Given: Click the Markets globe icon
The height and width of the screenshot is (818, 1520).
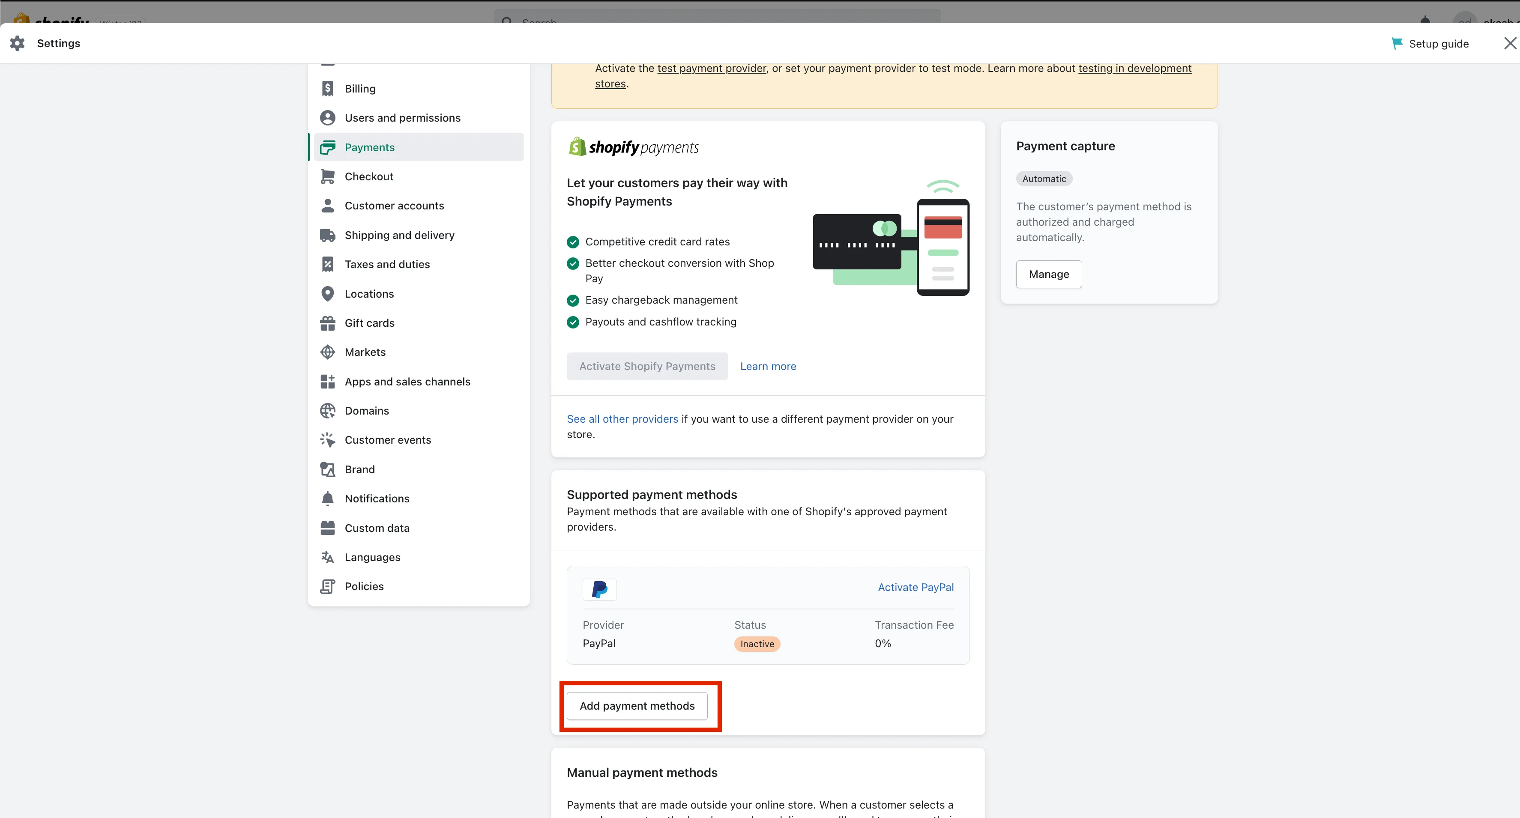Looking at the screenshot, I should click(327, 352).
